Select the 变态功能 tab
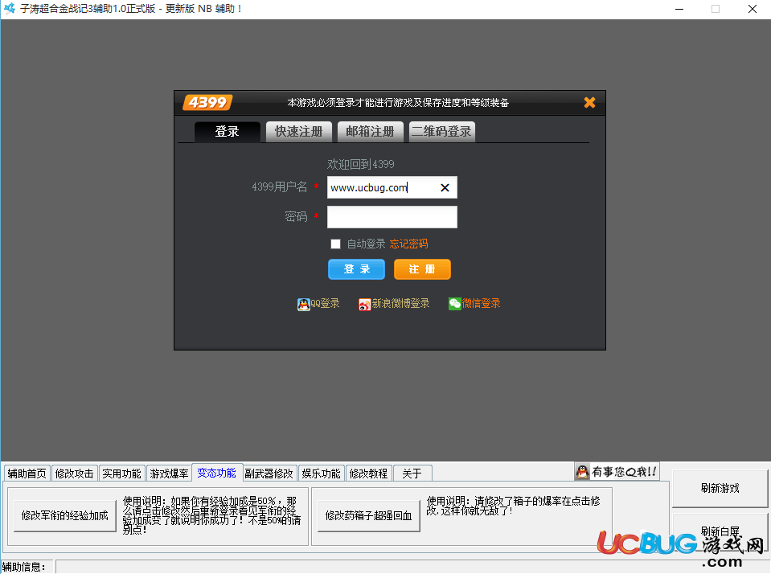771x574 pixels. [x=217, y=473]
